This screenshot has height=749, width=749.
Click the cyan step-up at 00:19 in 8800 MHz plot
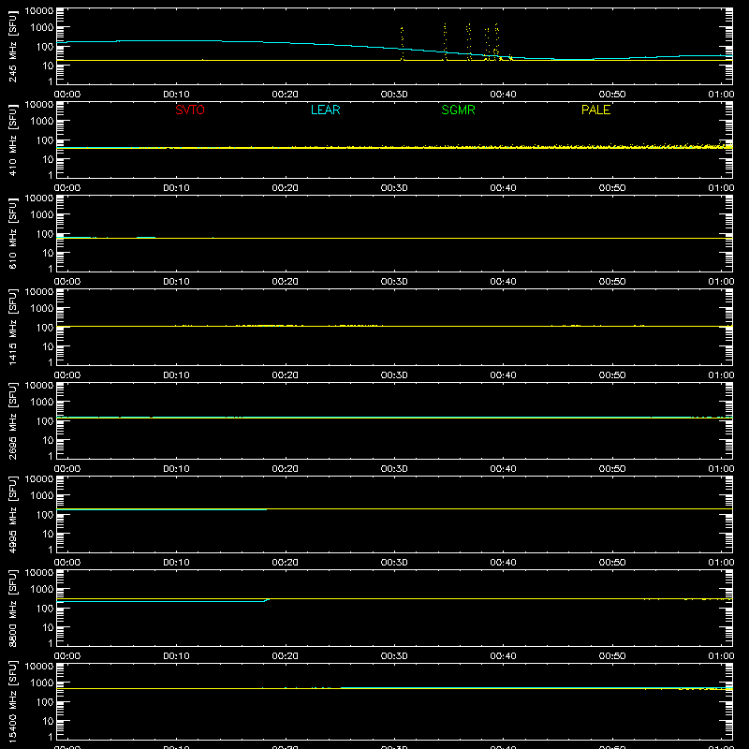click(x=267, y=600)
